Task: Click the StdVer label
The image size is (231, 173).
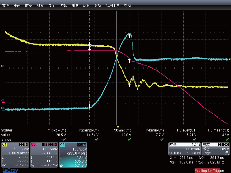Action: tap(7, 130)
